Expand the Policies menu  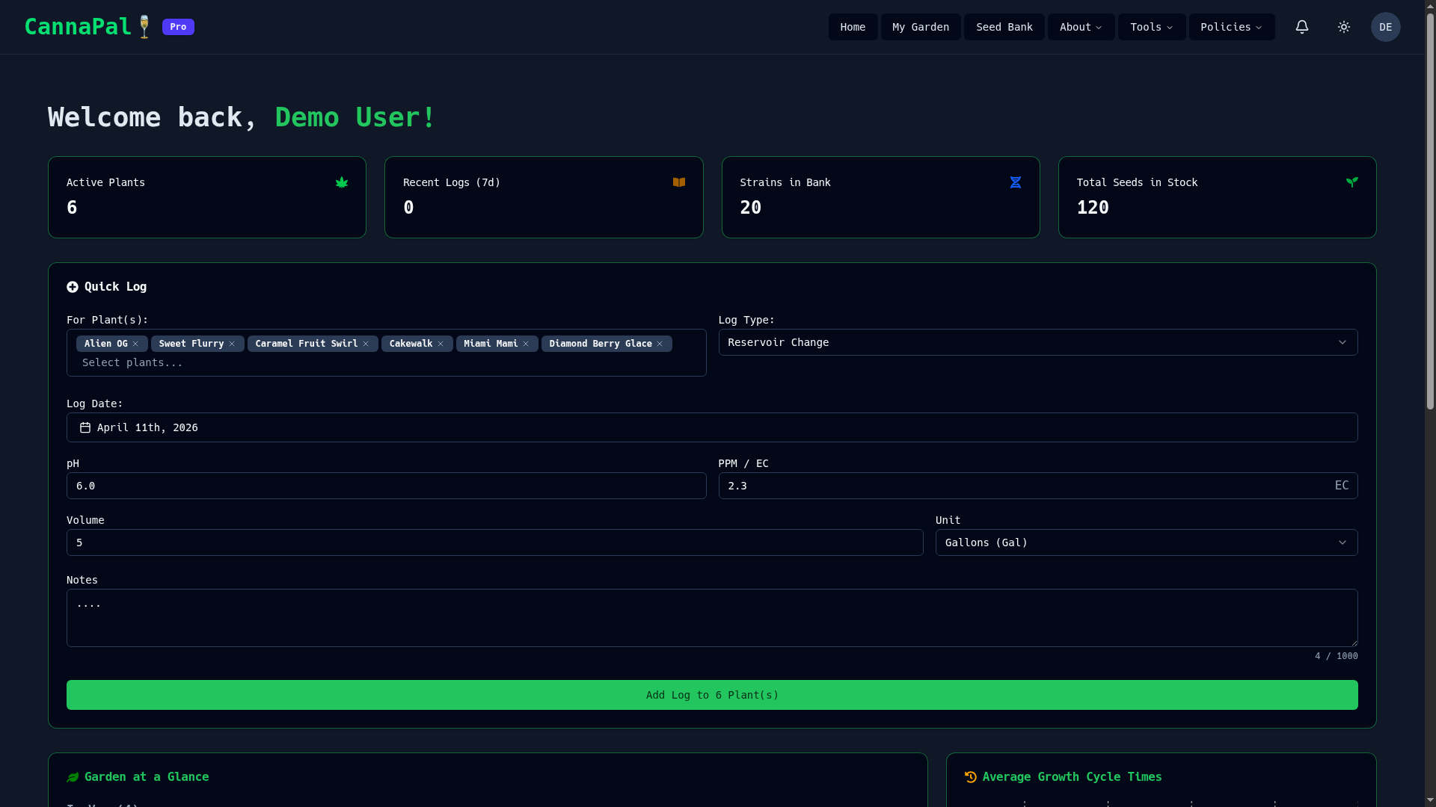click(1230, 27)
